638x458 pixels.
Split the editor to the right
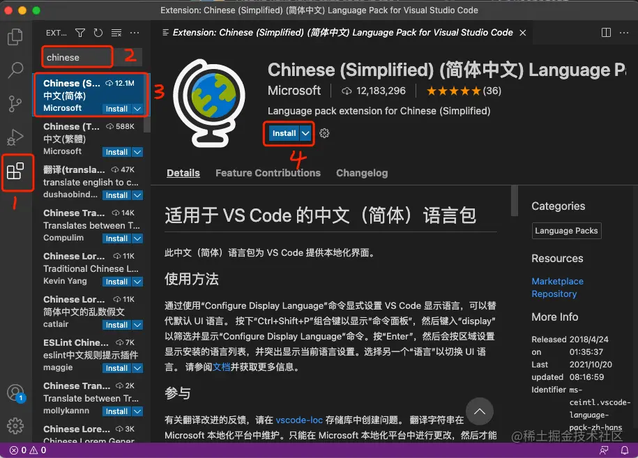coord(606,33)
